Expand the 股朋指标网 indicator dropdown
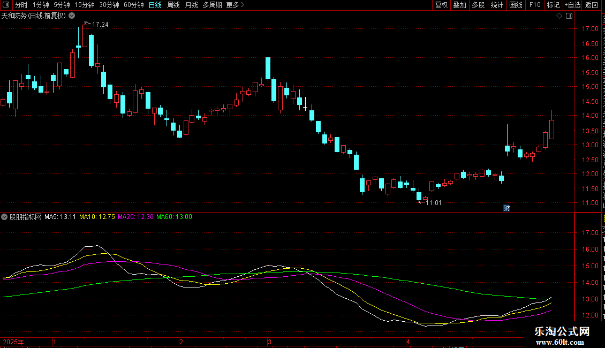The height and width of the screenshot is (348, 605). click(x=4, y=217)
